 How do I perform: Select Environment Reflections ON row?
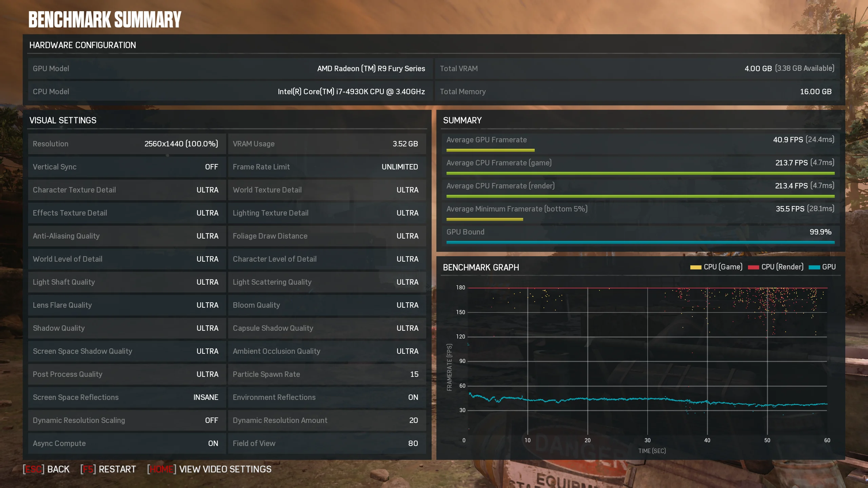pos(327,397)
